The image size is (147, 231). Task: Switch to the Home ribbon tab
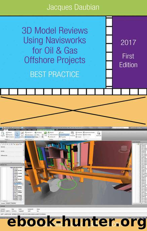tap(6, 130)
